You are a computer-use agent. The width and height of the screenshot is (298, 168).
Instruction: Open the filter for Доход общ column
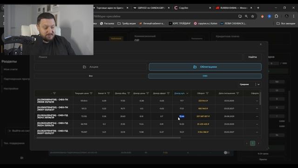(x=129, y=93)
